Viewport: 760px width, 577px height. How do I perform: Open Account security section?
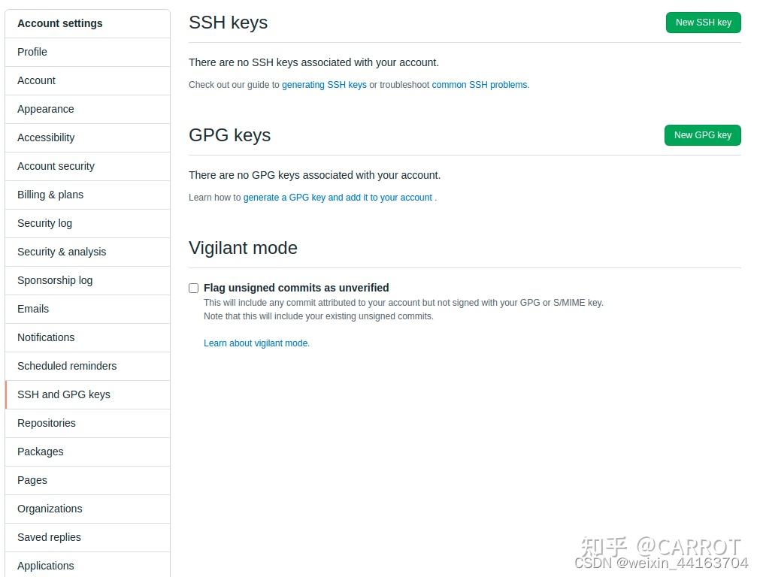(x=56, y=166)
